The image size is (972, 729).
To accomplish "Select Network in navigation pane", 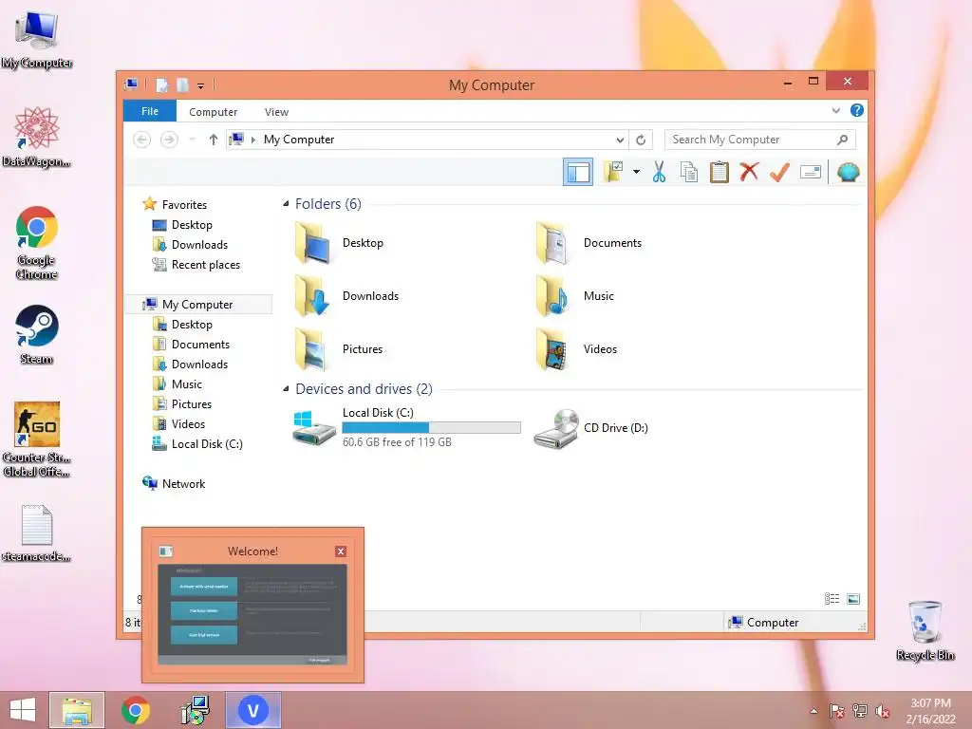I will [x=183, y=483].
